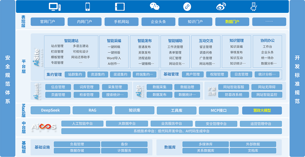Screen dimensions: 305x157
Task: Click the mini program icon
Action: (187, 7)
